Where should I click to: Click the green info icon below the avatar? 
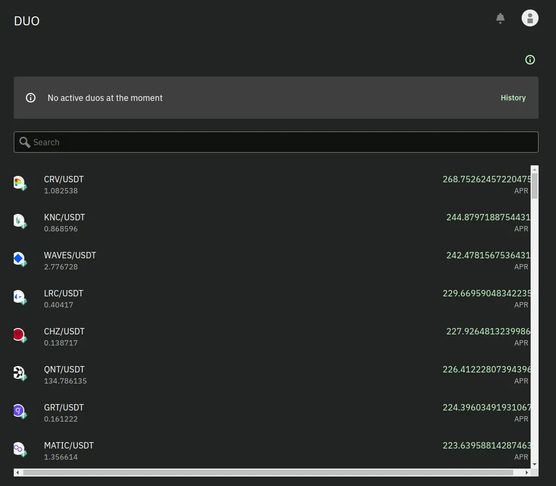(530, 60)
